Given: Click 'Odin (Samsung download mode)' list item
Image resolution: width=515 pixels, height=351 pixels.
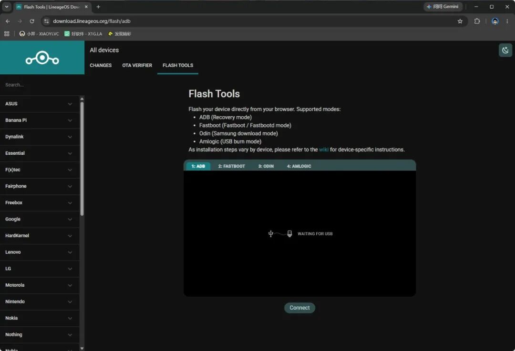Looking at the screenshot, I should [238, 133].
